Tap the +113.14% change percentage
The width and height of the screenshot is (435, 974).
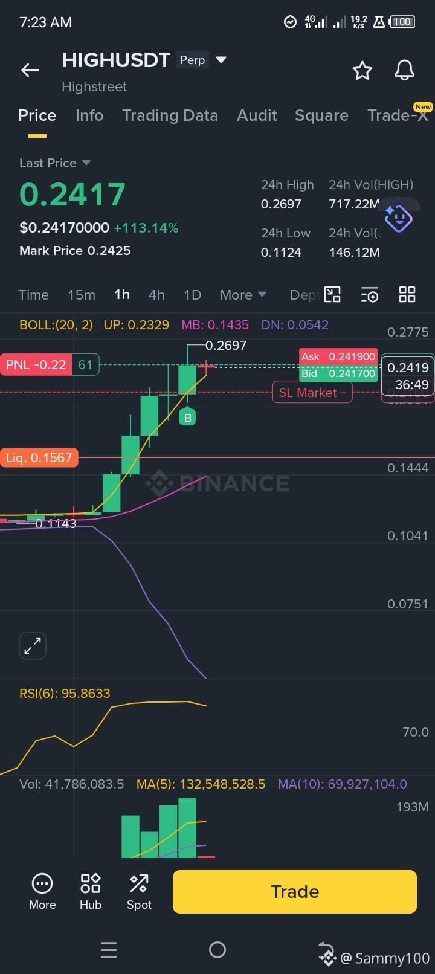point(146,228)
